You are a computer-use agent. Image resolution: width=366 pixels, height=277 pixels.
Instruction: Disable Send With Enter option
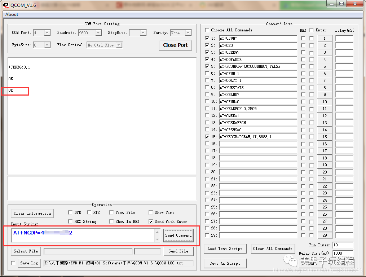150,221
